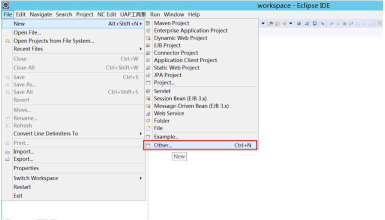Open the Run menu
This screenshot has width=385, height=220.
(x=155, y=14)
